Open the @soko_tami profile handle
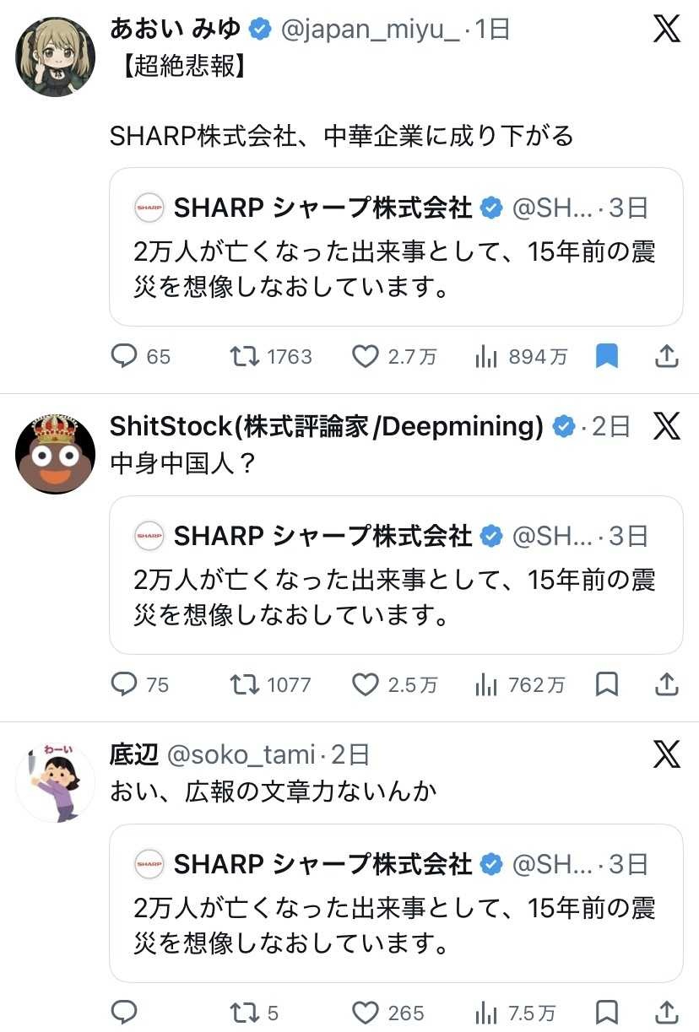Screen dimensions: 699x1032 pos(241,754)
